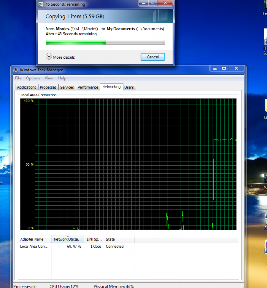Sort by Link Speed column header
This screenshot has height=288, width=267.
(x=94, y=239)
